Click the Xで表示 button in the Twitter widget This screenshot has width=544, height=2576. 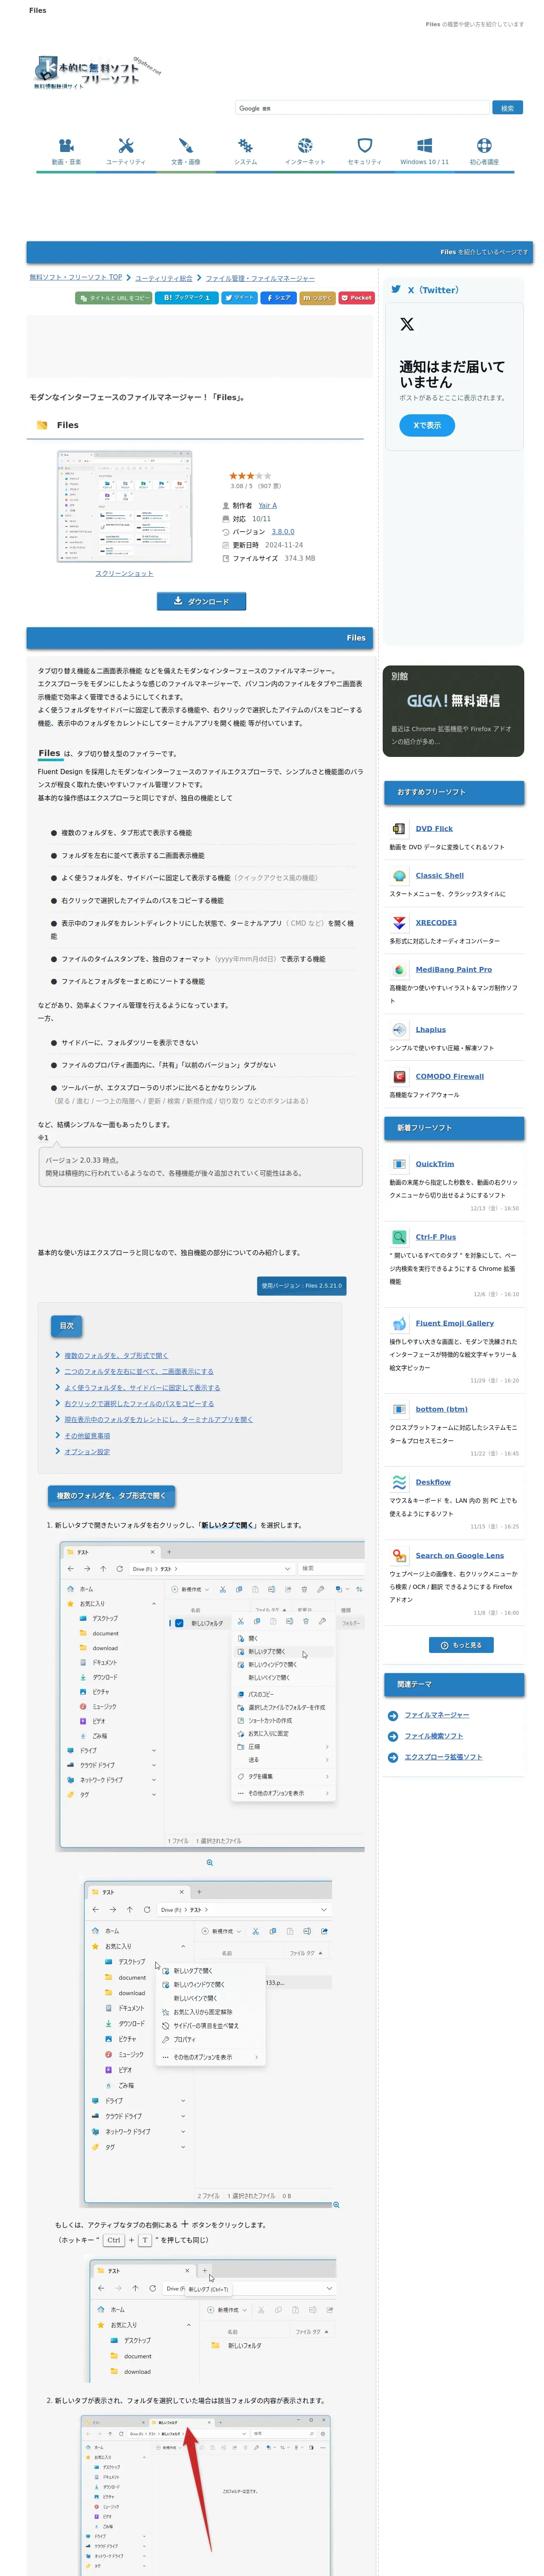click(427, 425)
